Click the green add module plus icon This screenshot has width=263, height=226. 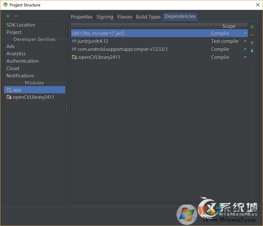click(8, 16)
